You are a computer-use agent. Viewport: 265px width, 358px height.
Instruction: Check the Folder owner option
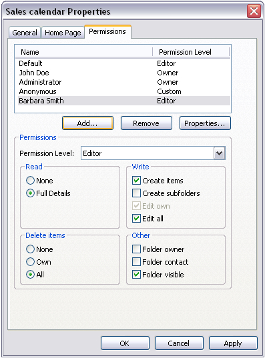[x=136, y=249]
